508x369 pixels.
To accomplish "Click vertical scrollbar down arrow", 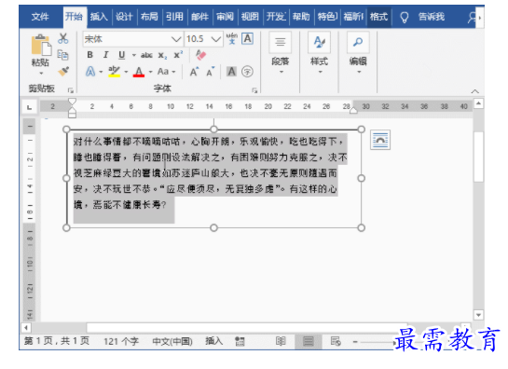I will coord(478,315).
